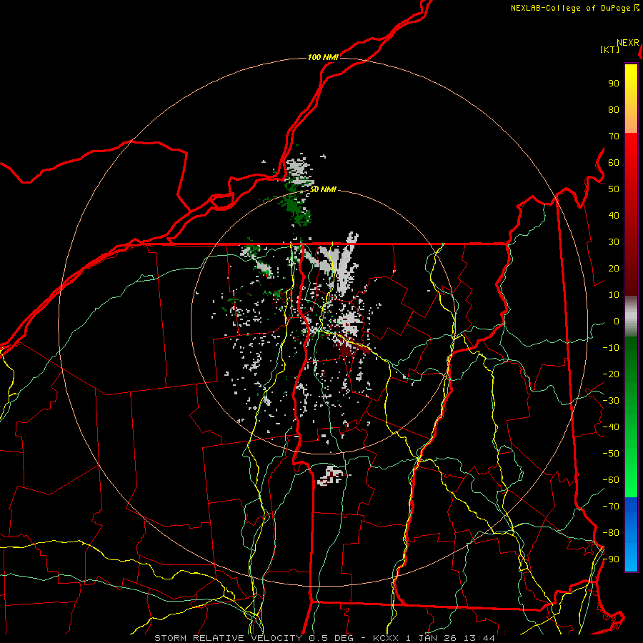The width and height of the screenshot is (643, 643).
Task: Click the positive 20 knot scale value
Action: click(614, 269)
